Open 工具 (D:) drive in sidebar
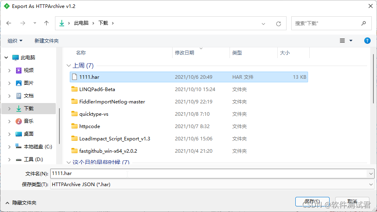This screenshot has width=377, height=212. (33, 159)
